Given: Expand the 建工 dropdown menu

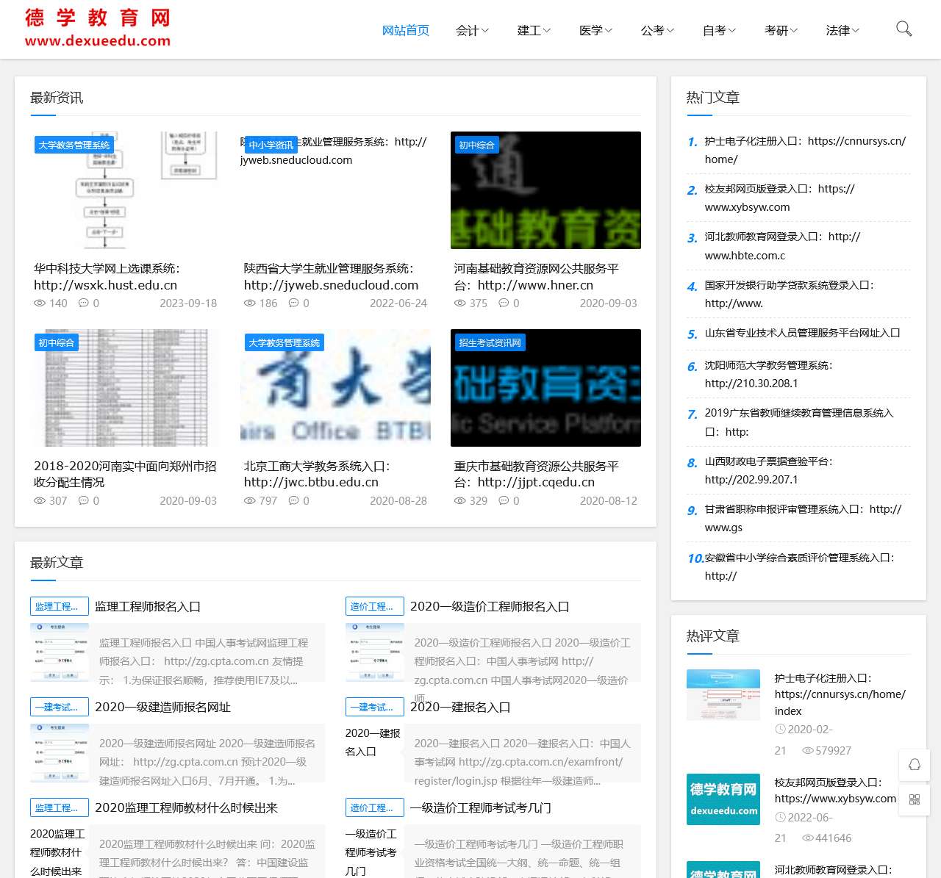Looking at the screenshot, I should click(534, 30).
